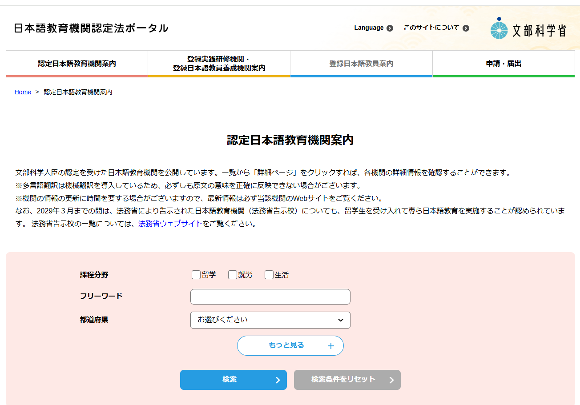Click the chevron on the blue 検索 button
Viewport: 580px width, 405px height.
278,380
